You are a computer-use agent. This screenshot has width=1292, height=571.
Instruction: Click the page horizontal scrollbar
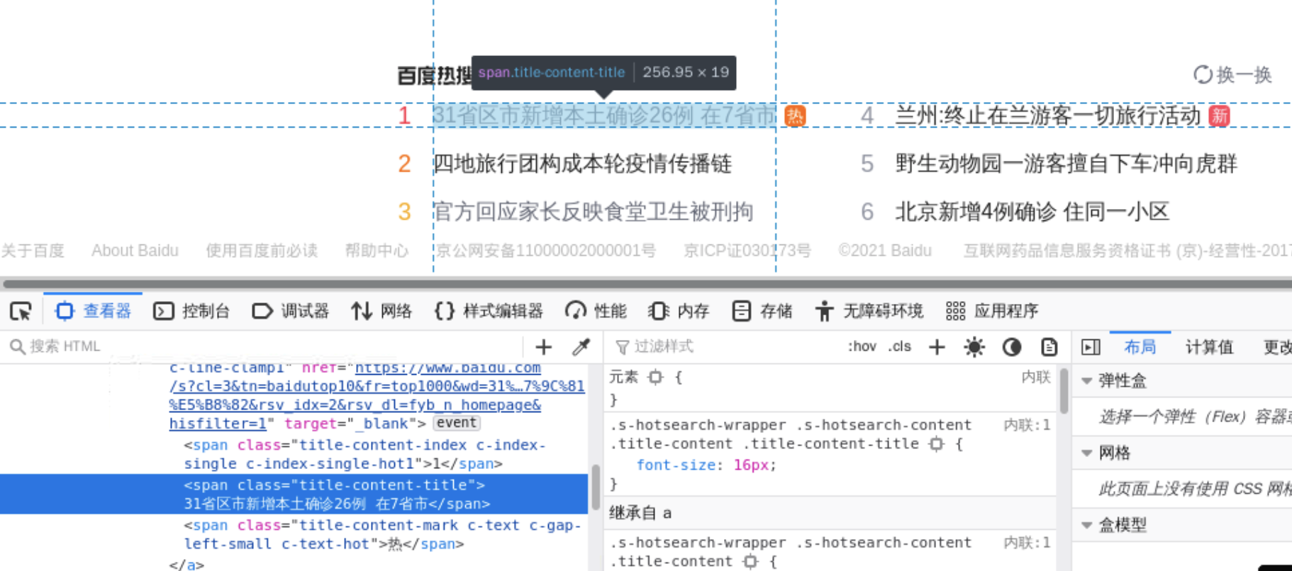click(x=646, y=284)
